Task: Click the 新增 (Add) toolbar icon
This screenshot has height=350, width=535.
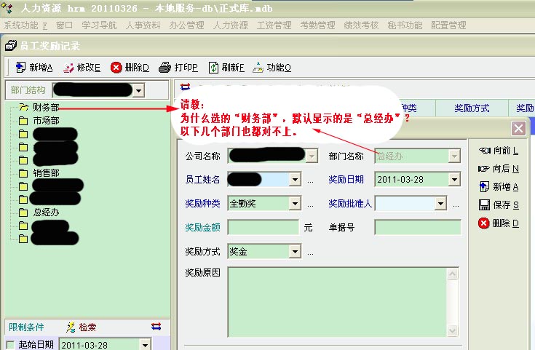Action: pos(20,68)
